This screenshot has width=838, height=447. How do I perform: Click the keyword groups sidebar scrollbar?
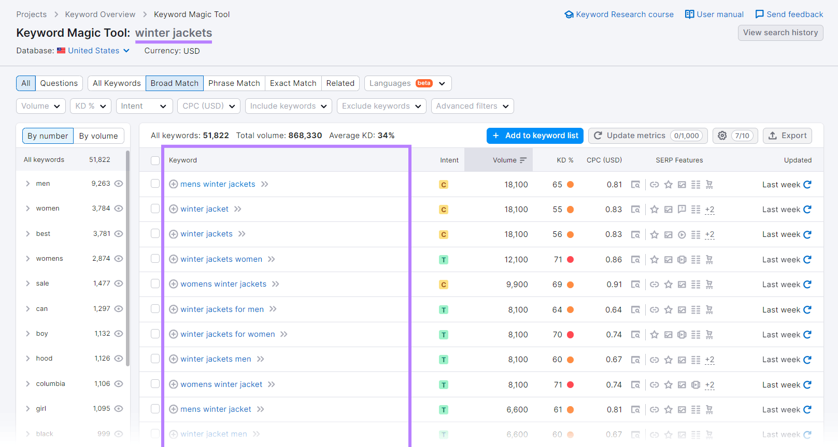point(127,259)
